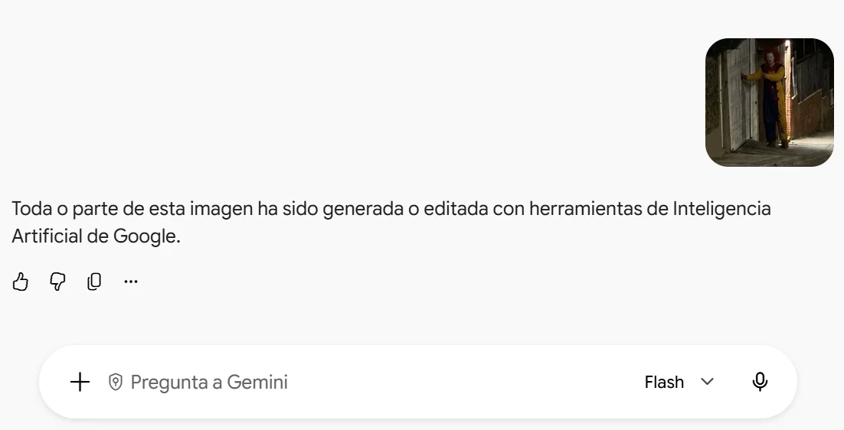
Task: Expand the chevron next to Flash
Action: (x=707, y=382)
